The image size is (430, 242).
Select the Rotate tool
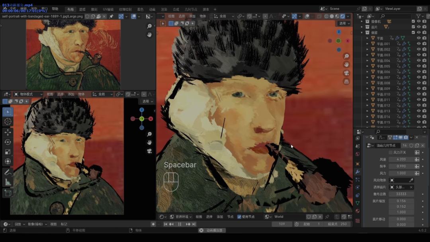8,142
